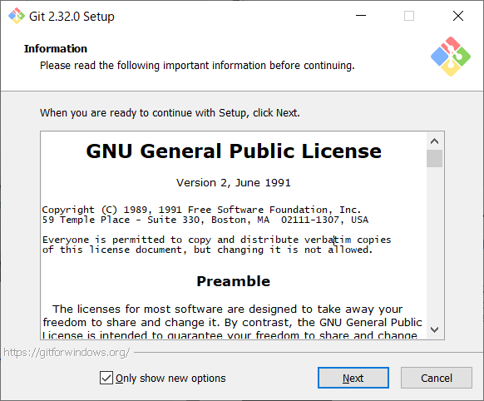Close the Git Setup window
The width and height of the screenshot is (484, 401).
tap(458, 16)
